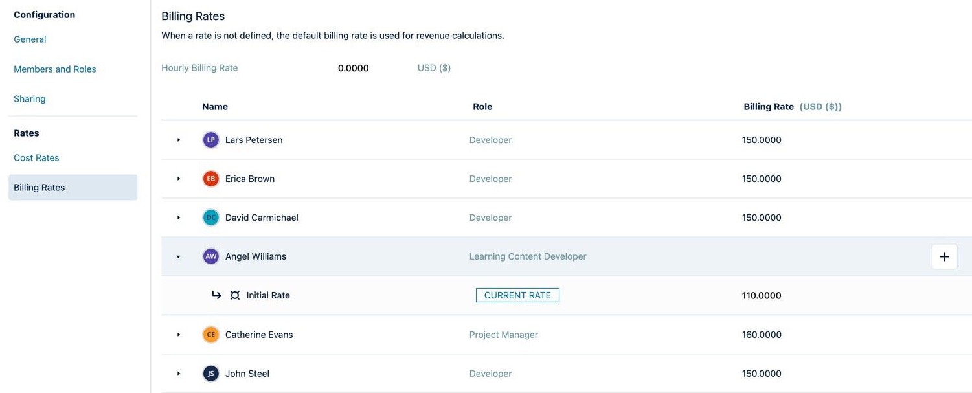This screenshot has width=972, height=393.
Task: Click Catherine Evans' avatar icon
Action: (x=210, y=333)
